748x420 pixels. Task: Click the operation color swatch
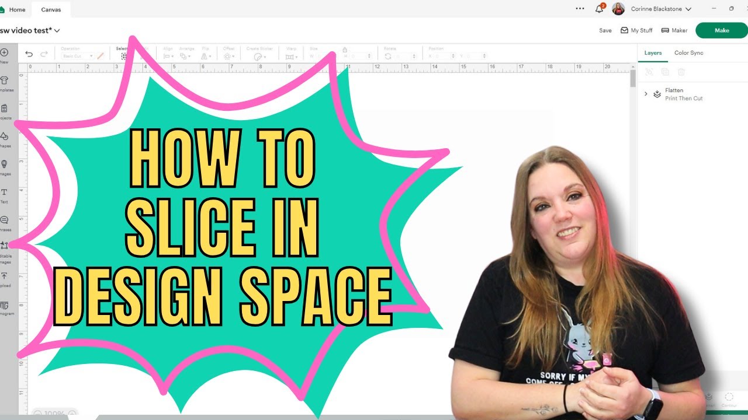101,56
